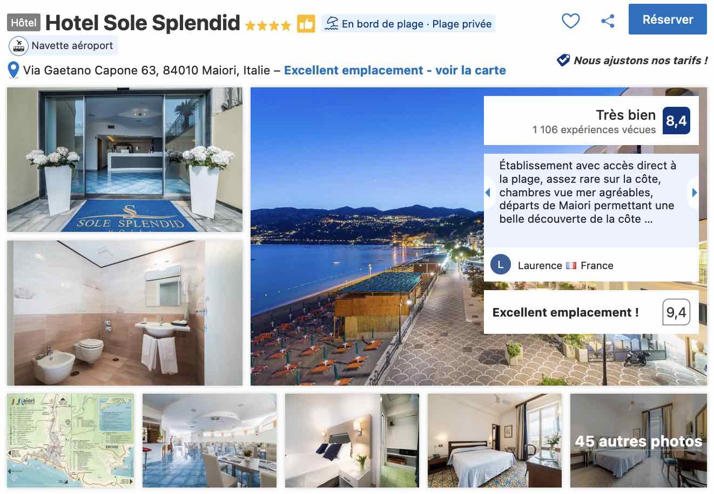View the bathroom photo
The width and height of the screenshot is (714, 494).
(125, 313)
